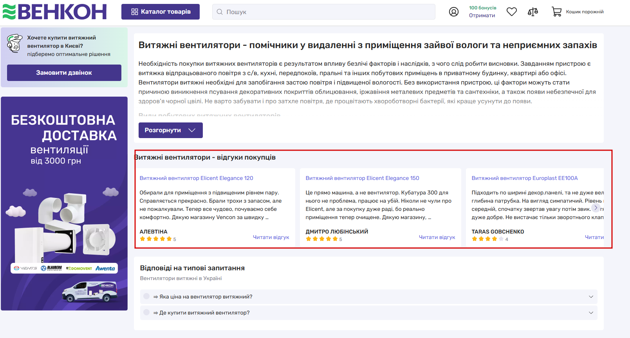Click the Awenta brand logo in banner

[105, 268]
